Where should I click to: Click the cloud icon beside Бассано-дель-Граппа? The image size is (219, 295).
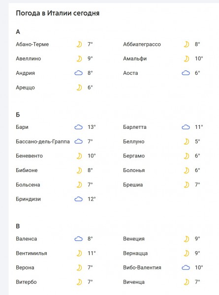coord(79,142)
